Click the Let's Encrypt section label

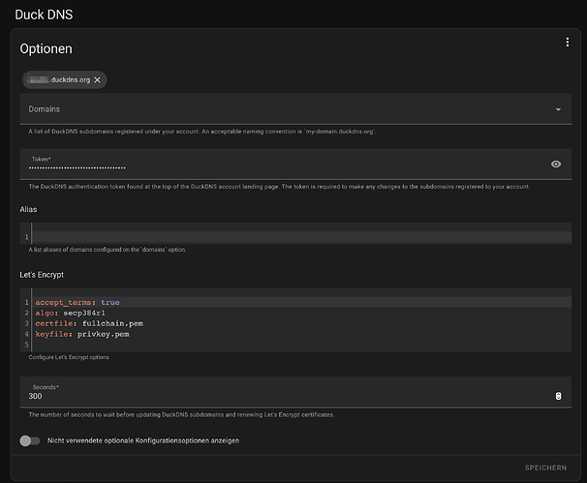pos(42,275)
